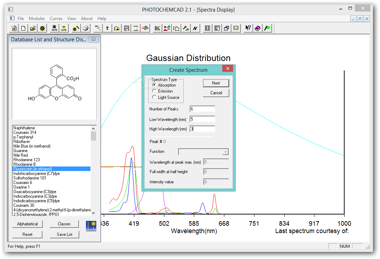
Task: Click the spectrum display window toolbar icon
Action: click(x=236, y=28)
